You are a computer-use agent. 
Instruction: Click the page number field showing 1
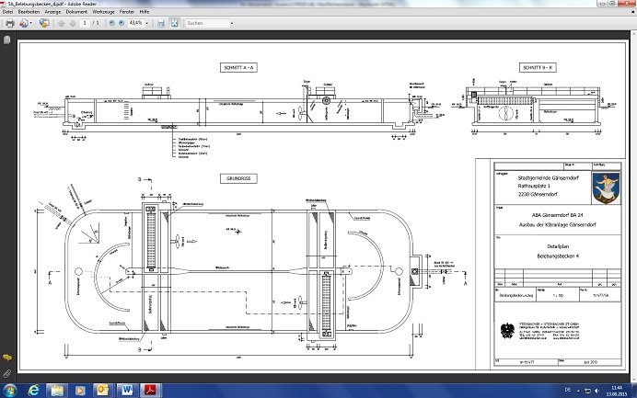click(x=85, y=23)
